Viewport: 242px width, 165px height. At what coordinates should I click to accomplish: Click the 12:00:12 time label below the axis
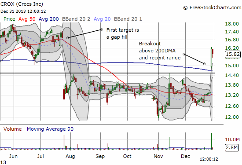pos(209,159)
